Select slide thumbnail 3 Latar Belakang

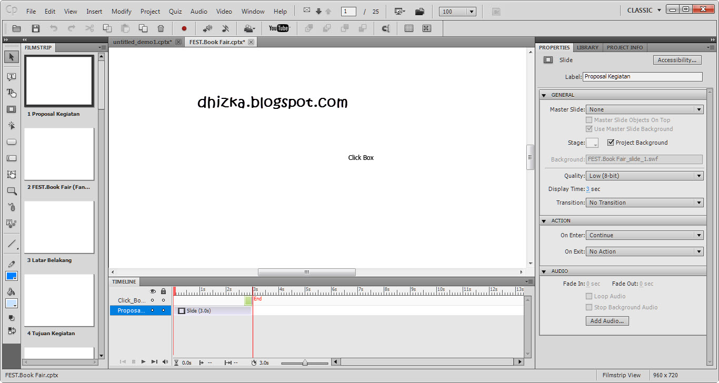59,227
